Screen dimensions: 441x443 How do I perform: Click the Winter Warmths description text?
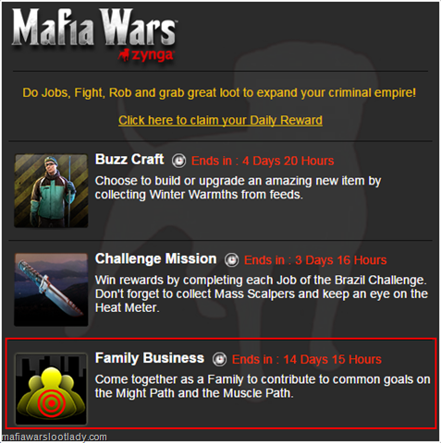[238, 187]
